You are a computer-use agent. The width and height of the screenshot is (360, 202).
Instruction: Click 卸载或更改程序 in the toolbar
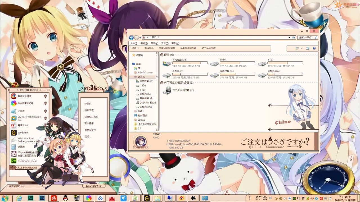pyautogui.click(x=167, y=48)
